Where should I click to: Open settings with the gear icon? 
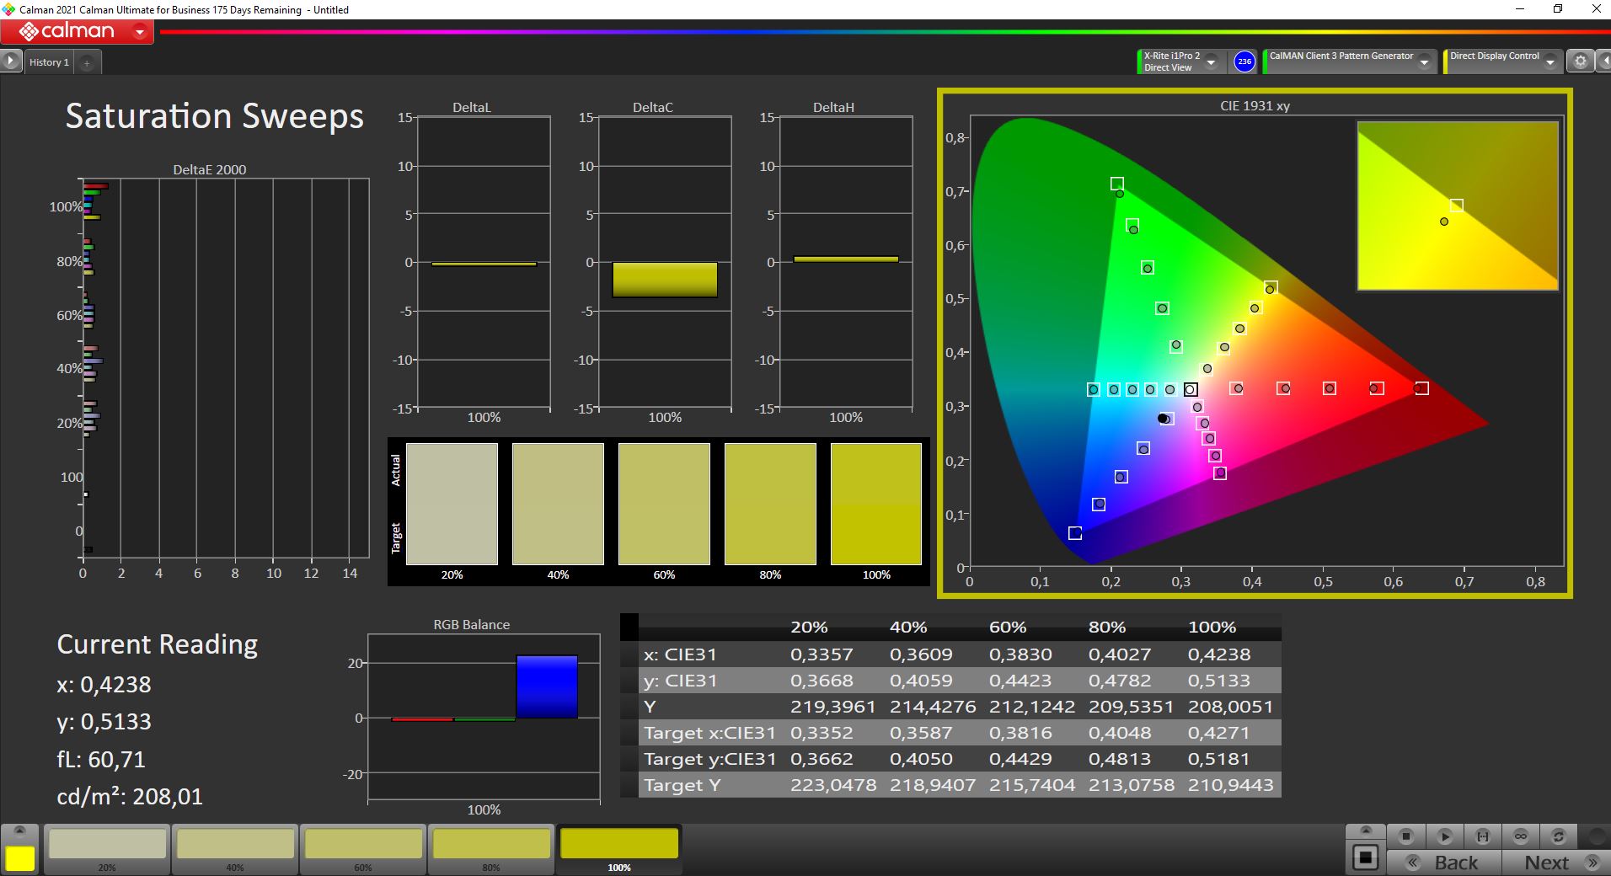(1581, 61)
